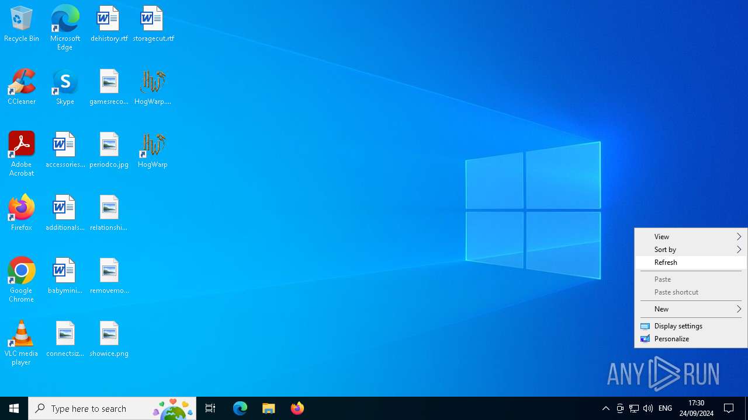
Task: Select the HogWarp.... file icon
Action: (x=153, y=87)
